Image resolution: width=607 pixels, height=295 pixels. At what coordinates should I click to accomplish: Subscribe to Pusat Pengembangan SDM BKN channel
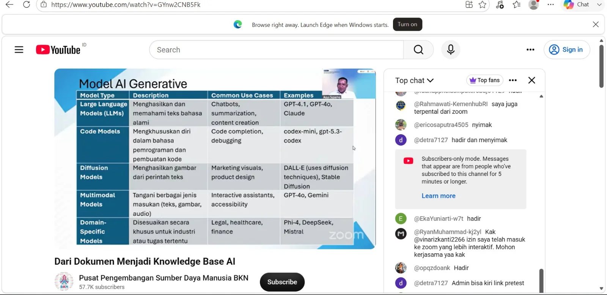282,282
